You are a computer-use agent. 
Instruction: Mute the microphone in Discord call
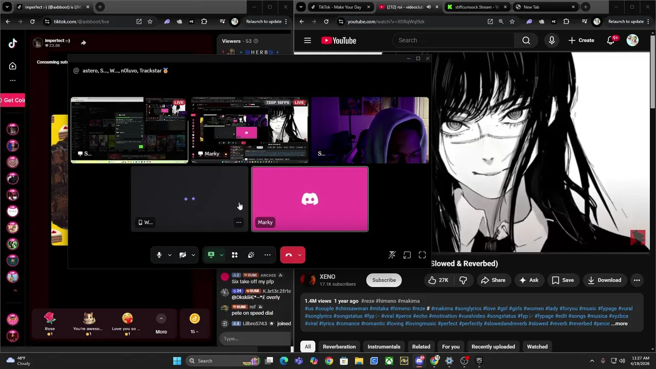159,255
